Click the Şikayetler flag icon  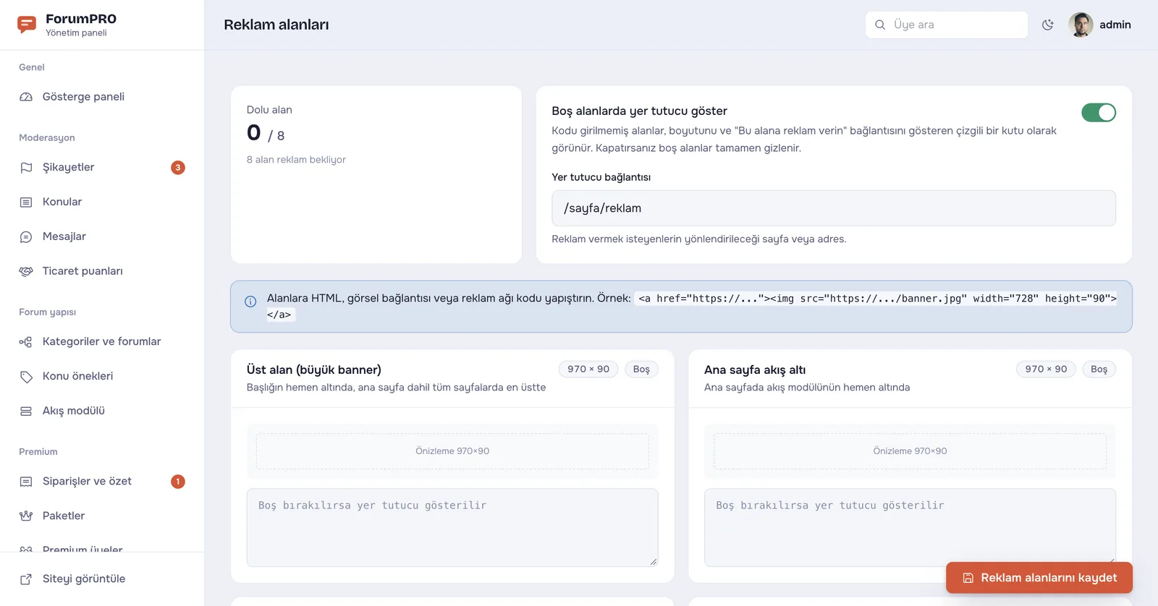tap(26, 168)
